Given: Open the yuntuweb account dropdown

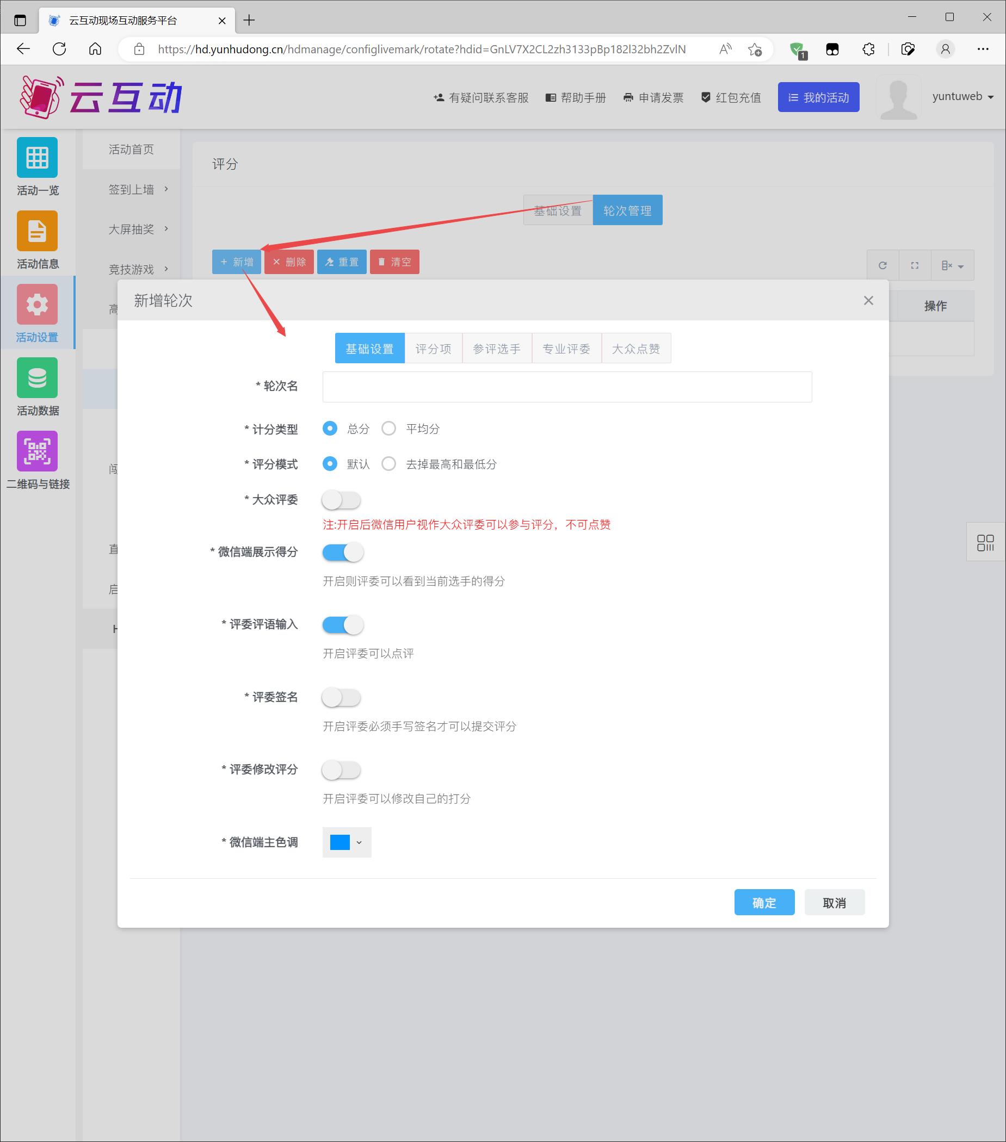Looking at the screenshot, I should pyautogui.click(x=962, y=97).
